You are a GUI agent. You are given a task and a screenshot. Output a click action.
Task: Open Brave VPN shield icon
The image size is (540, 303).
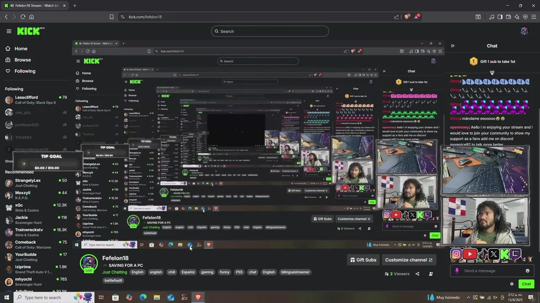[x=525, y=17]
